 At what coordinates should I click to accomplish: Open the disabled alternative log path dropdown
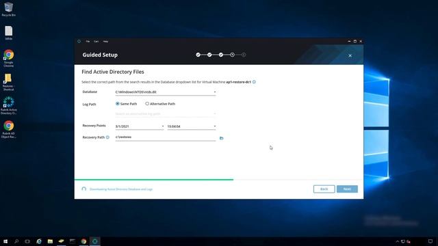coord(166,114)
